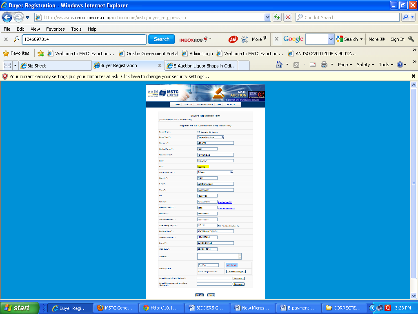The image size is (418, 314).
Task: Open Conduit Search provider dropdown arrow
Action: click(x=413, y=17)
